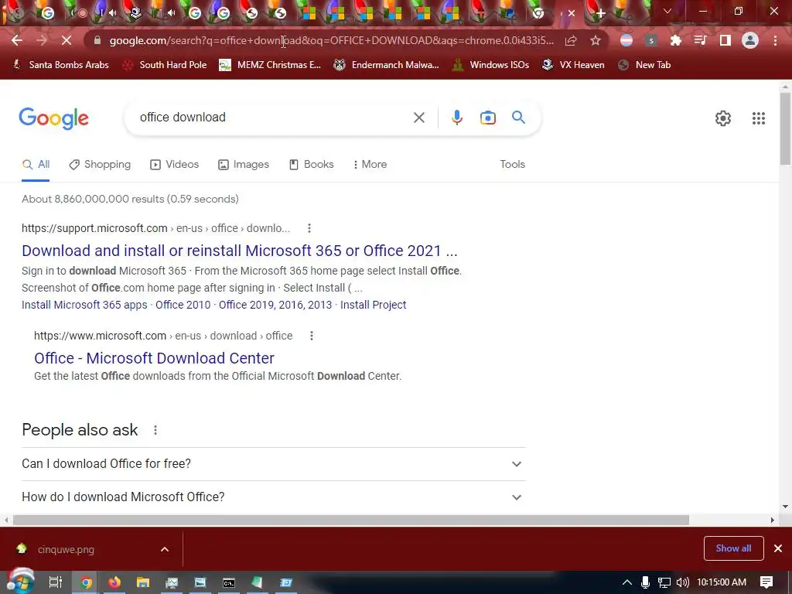The image size is (792, 594).
Task: Expand How do I download Microsoft Office
Action: coord(273,497)
